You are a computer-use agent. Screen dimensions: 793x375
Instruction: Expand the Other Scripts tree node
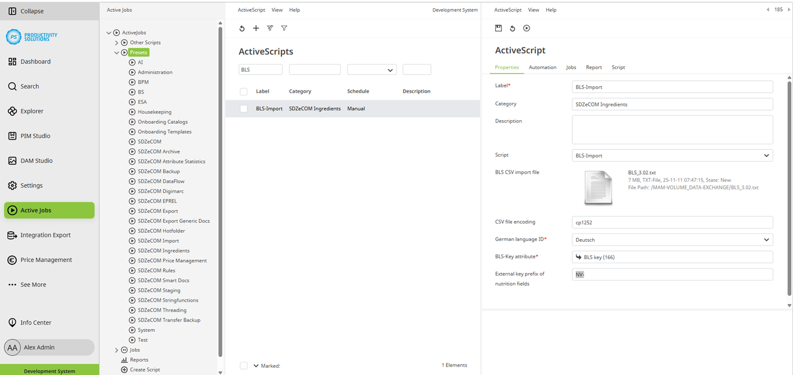(x=116, y=42)
